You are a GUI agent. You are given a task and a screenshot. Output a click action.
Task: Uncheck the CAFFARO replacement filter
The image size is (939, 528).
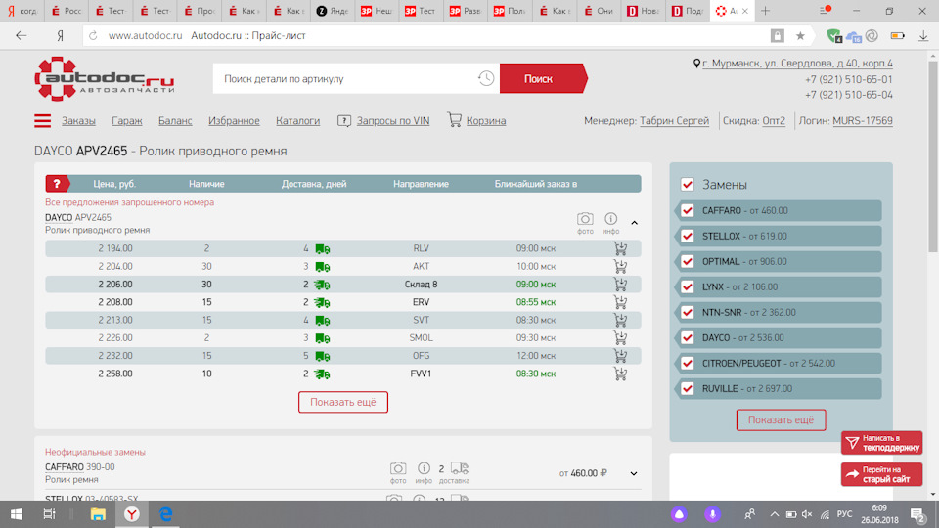point(688,211)
